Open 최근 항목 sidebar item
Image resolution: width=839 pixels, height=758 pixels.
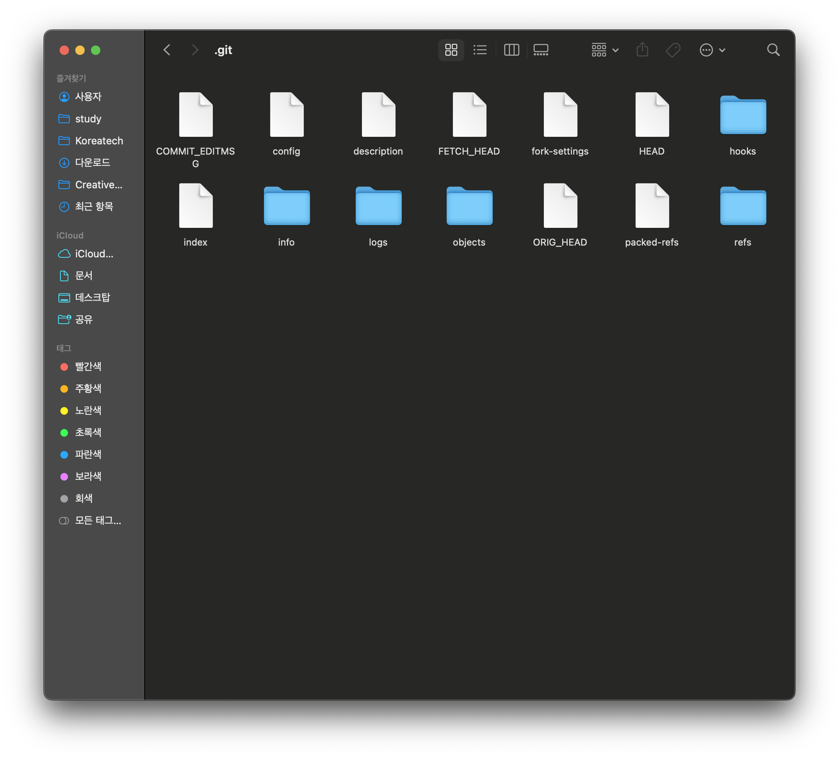tap(94, 207)
